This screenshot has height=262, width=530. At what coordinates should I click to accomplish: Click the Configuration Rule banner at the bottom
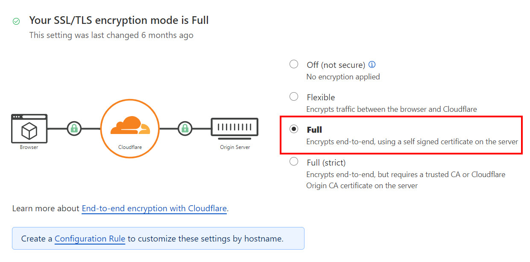158,239
